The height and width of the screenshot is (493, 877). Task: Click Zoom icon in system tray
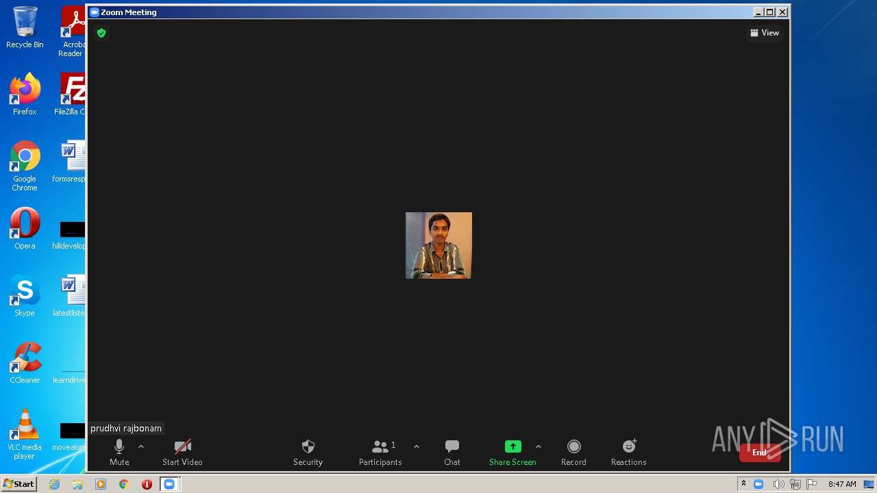click(x=758, y=484)
